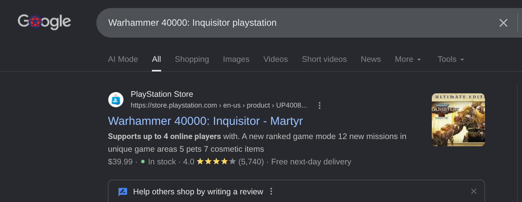Open the three-dot options next to the review prompt
522x202 pixels.
pyautogui.click(x=271, y=191)
